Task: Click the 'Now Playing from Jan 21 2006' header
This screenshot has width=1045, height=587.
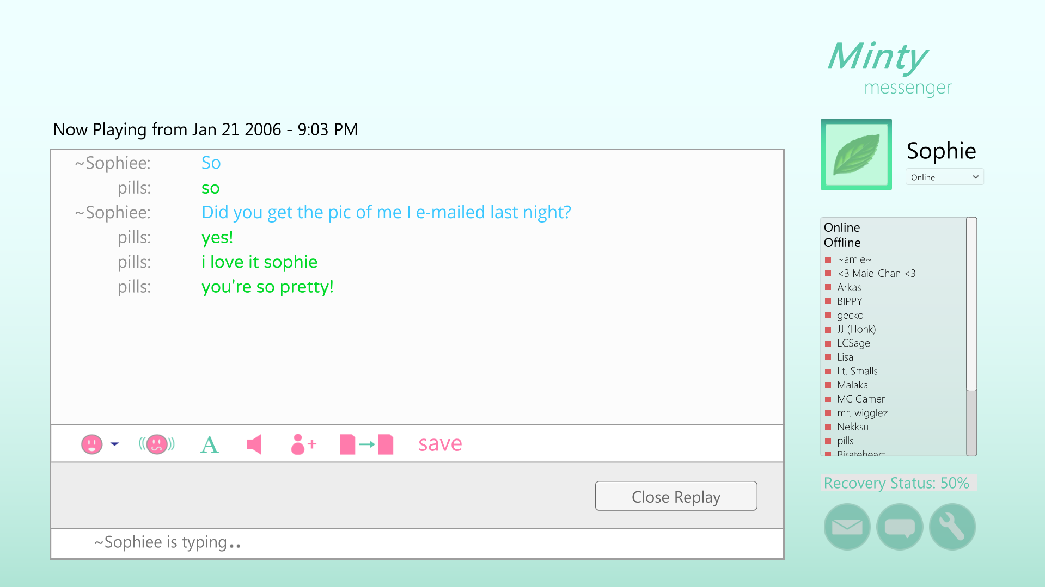Action: 205,129
